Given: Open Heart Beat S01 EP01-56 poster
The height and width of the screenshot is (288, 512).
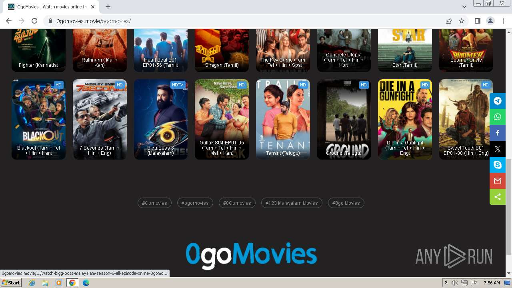Looking at the screenshot, I should (x=161, y=50).
